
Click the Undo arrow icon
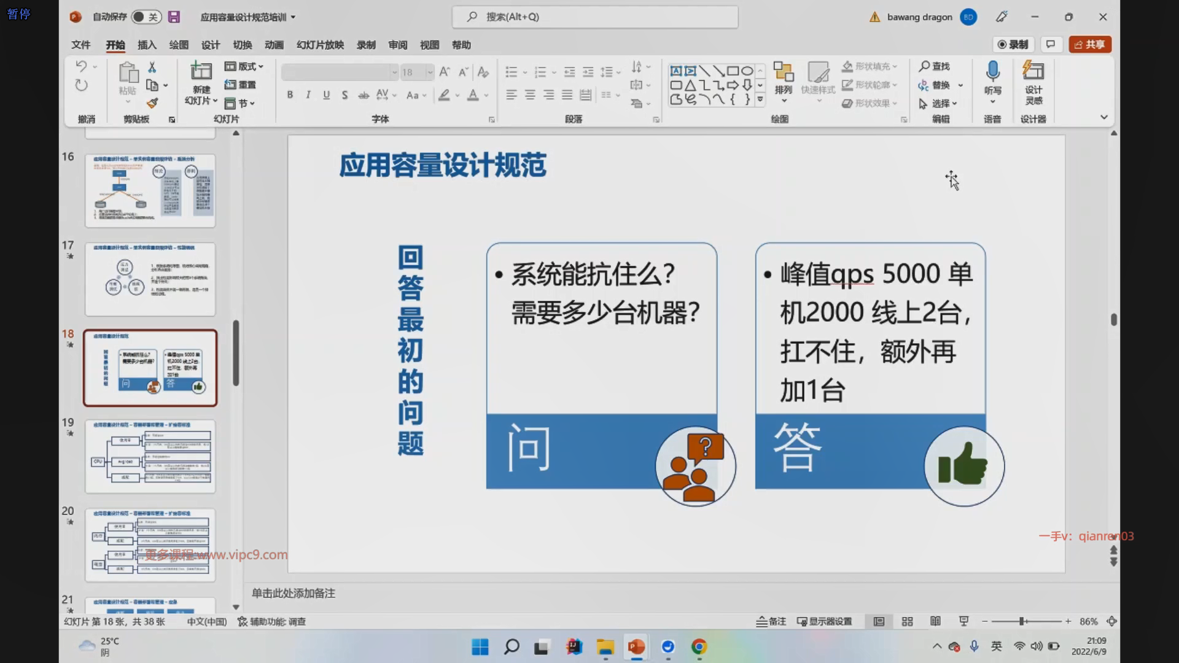click(81, 66)
